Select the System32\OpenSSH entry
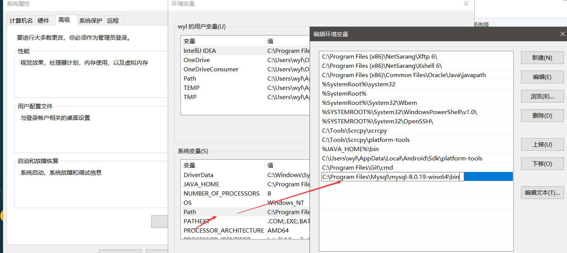 tap(417, 121)
